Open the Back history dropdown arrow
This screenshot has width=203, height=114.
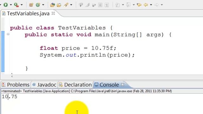coord(151,5)
